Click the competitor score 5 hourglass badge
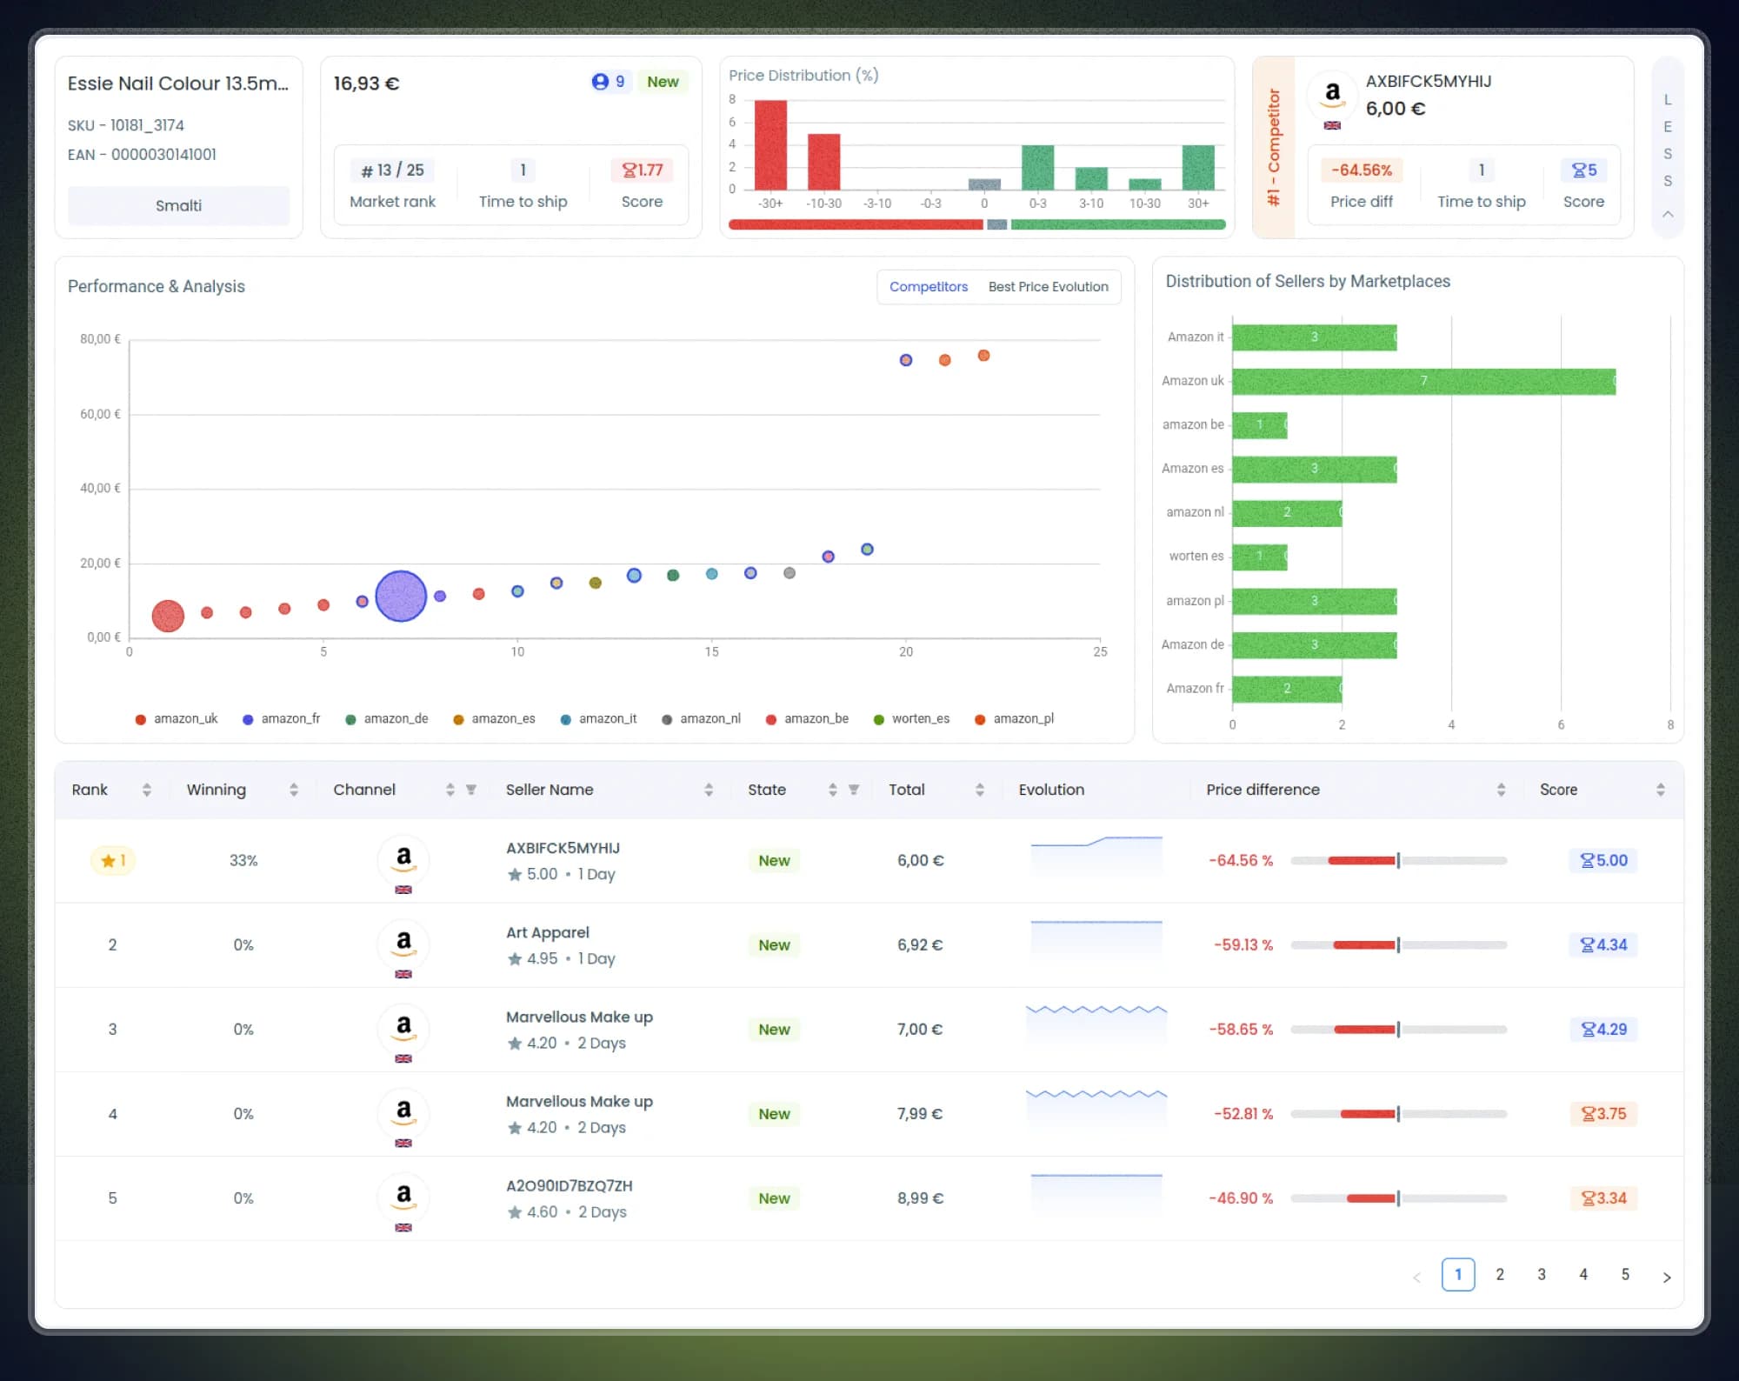 click(1584, 170)
